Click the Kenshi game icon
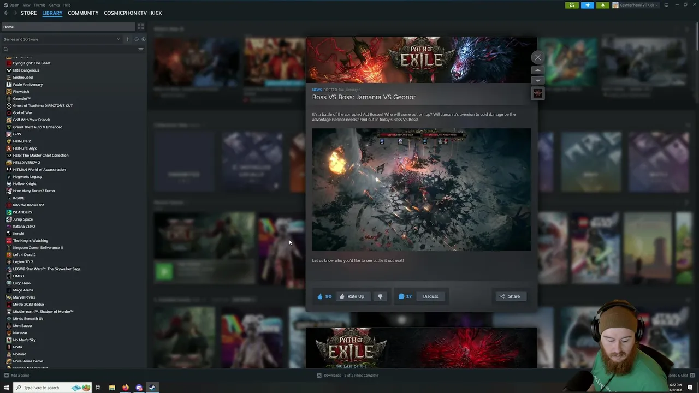This screenshot has height=393, width=699. 9,234
